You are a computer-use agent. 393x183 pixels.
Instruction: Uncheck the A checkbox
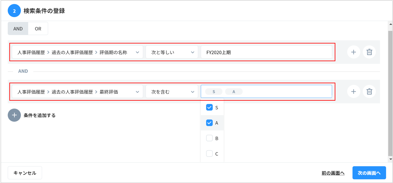pos(209,123)
